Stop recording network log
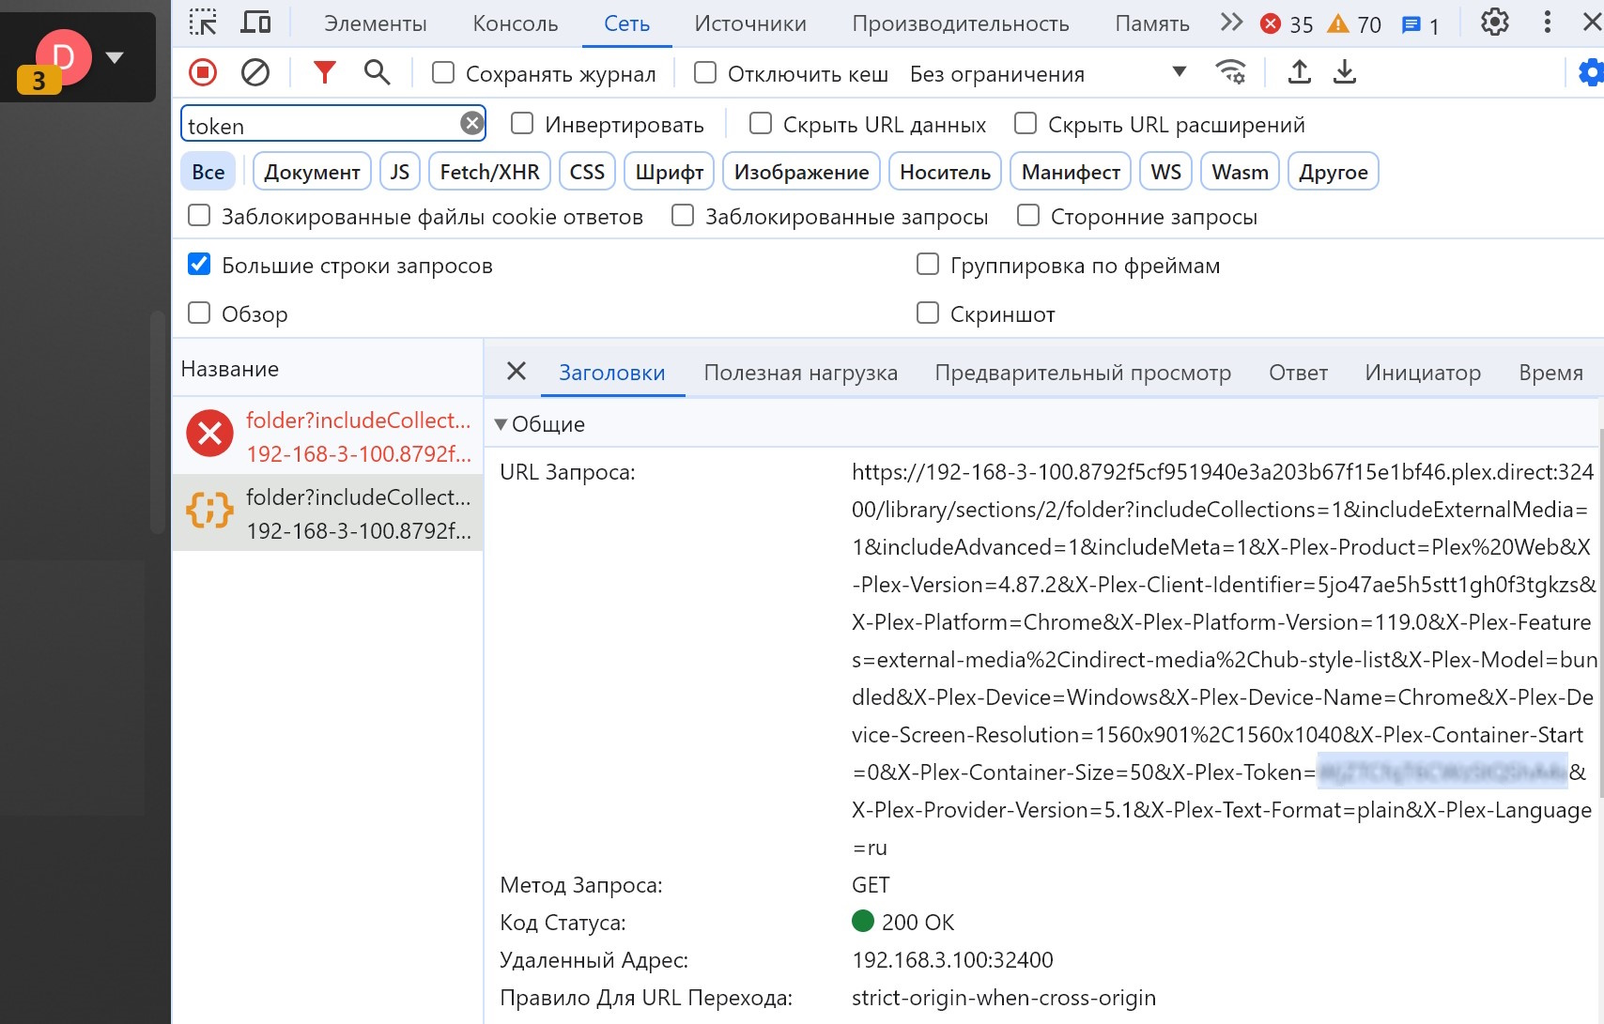 (203, 72)
